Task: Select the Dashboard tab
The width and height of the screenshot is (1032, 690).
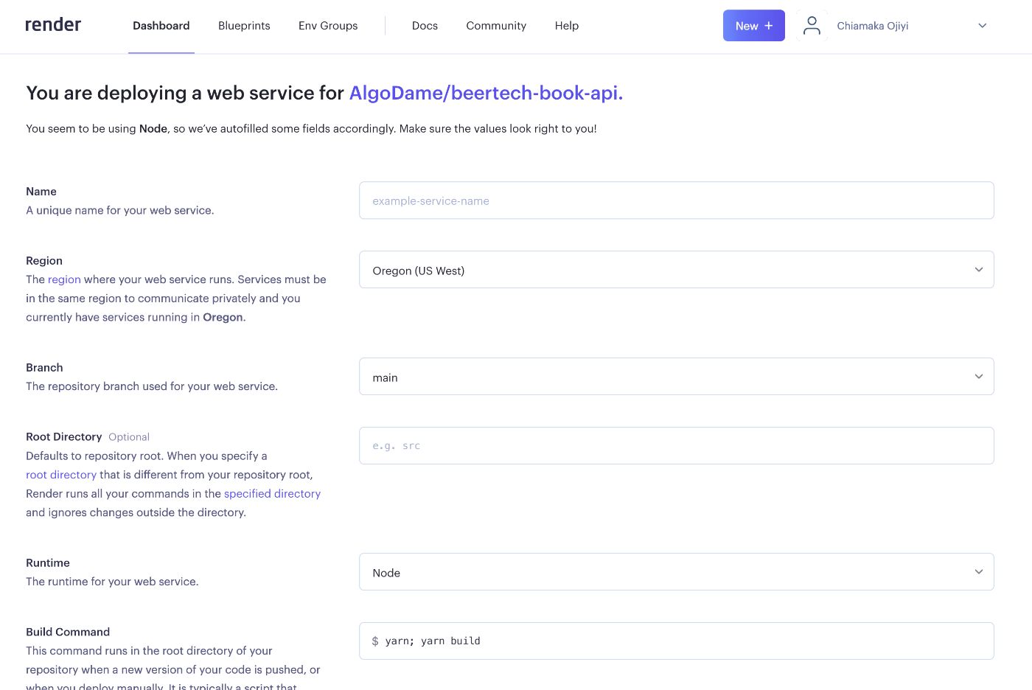Action: (x=161, y=26)
